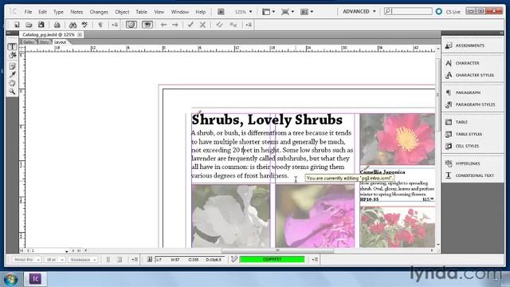Screen dimensions: 510x287
Task: Run the spelling check icon
Action: pyautogui.click(x=84, y=25)
